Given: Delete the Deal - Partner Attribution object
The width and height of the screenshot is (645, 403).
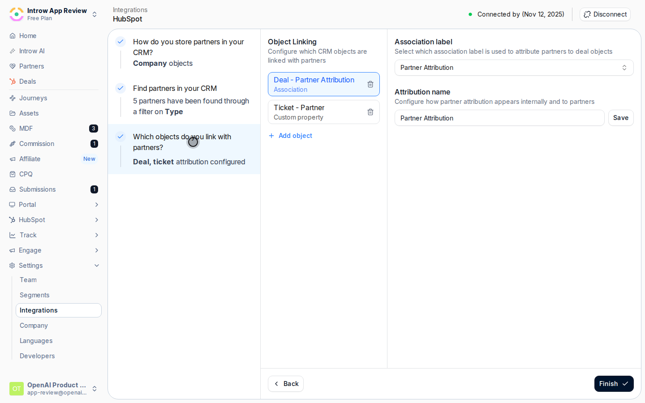Looking at the screenshot, I should click(370, 84).
